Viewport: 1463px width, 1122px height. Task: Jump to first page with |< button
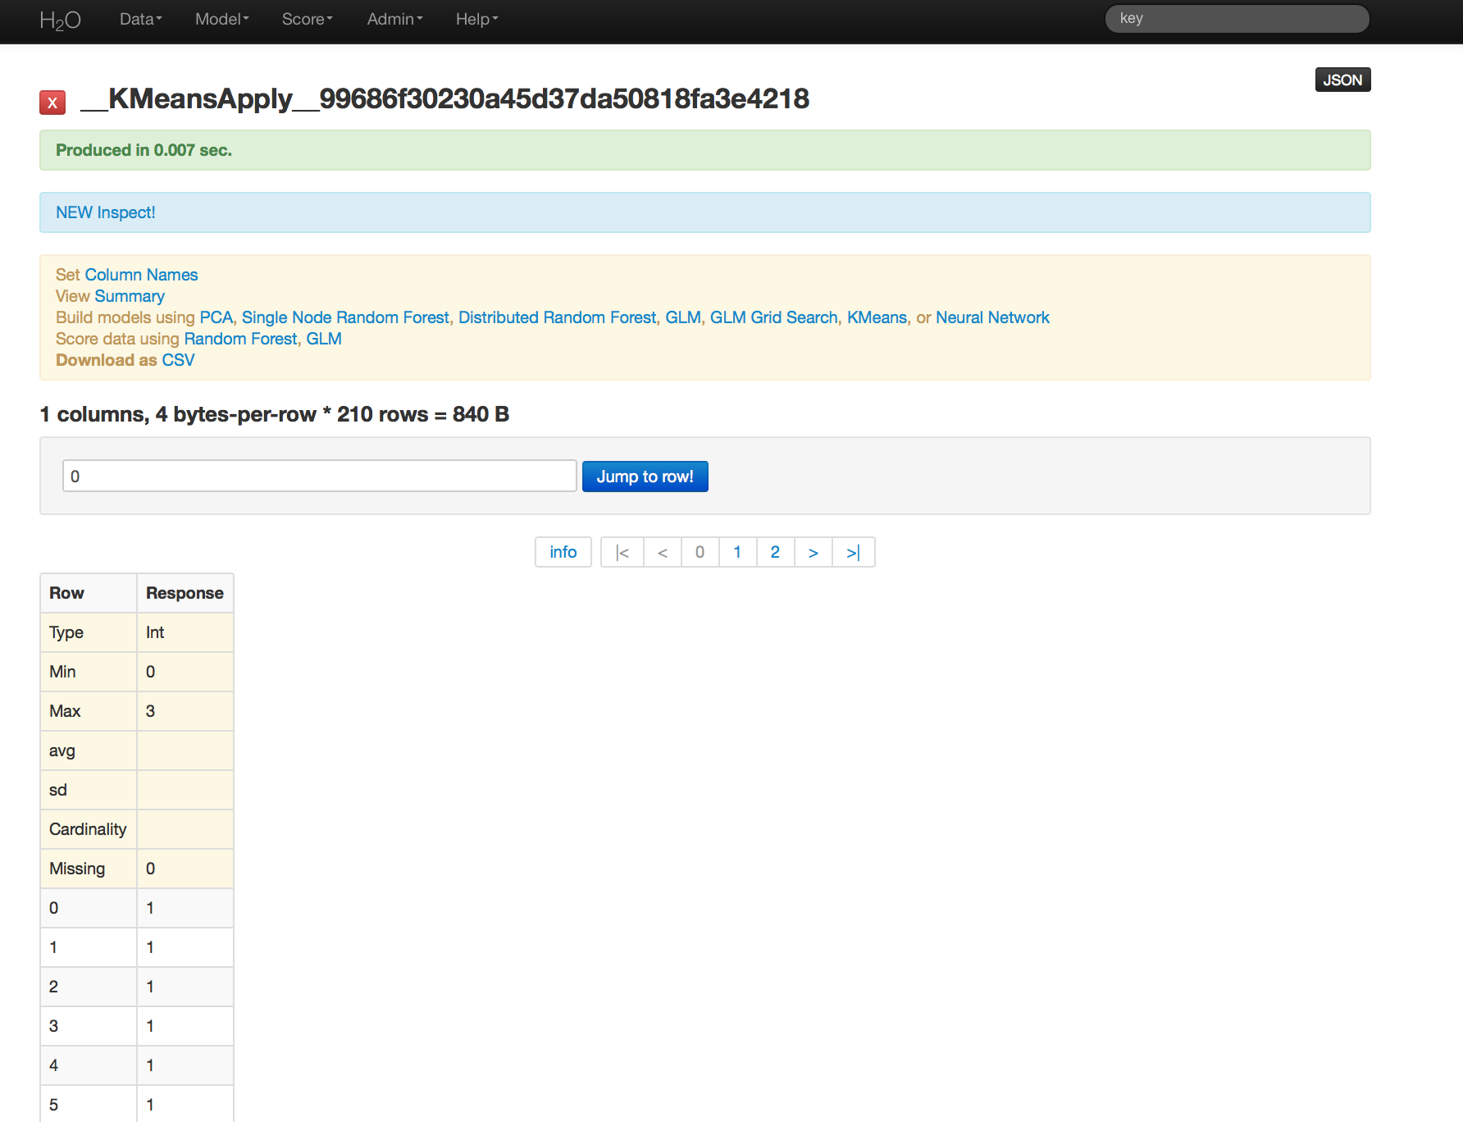click(x=622, y=553)
